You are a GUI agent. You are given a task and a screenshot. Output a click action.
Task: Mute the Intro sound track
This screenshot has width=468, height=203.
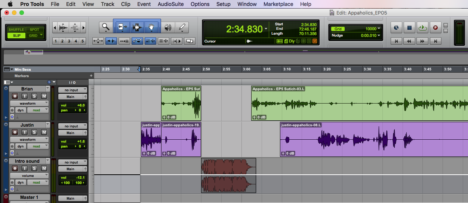[44, 168]
